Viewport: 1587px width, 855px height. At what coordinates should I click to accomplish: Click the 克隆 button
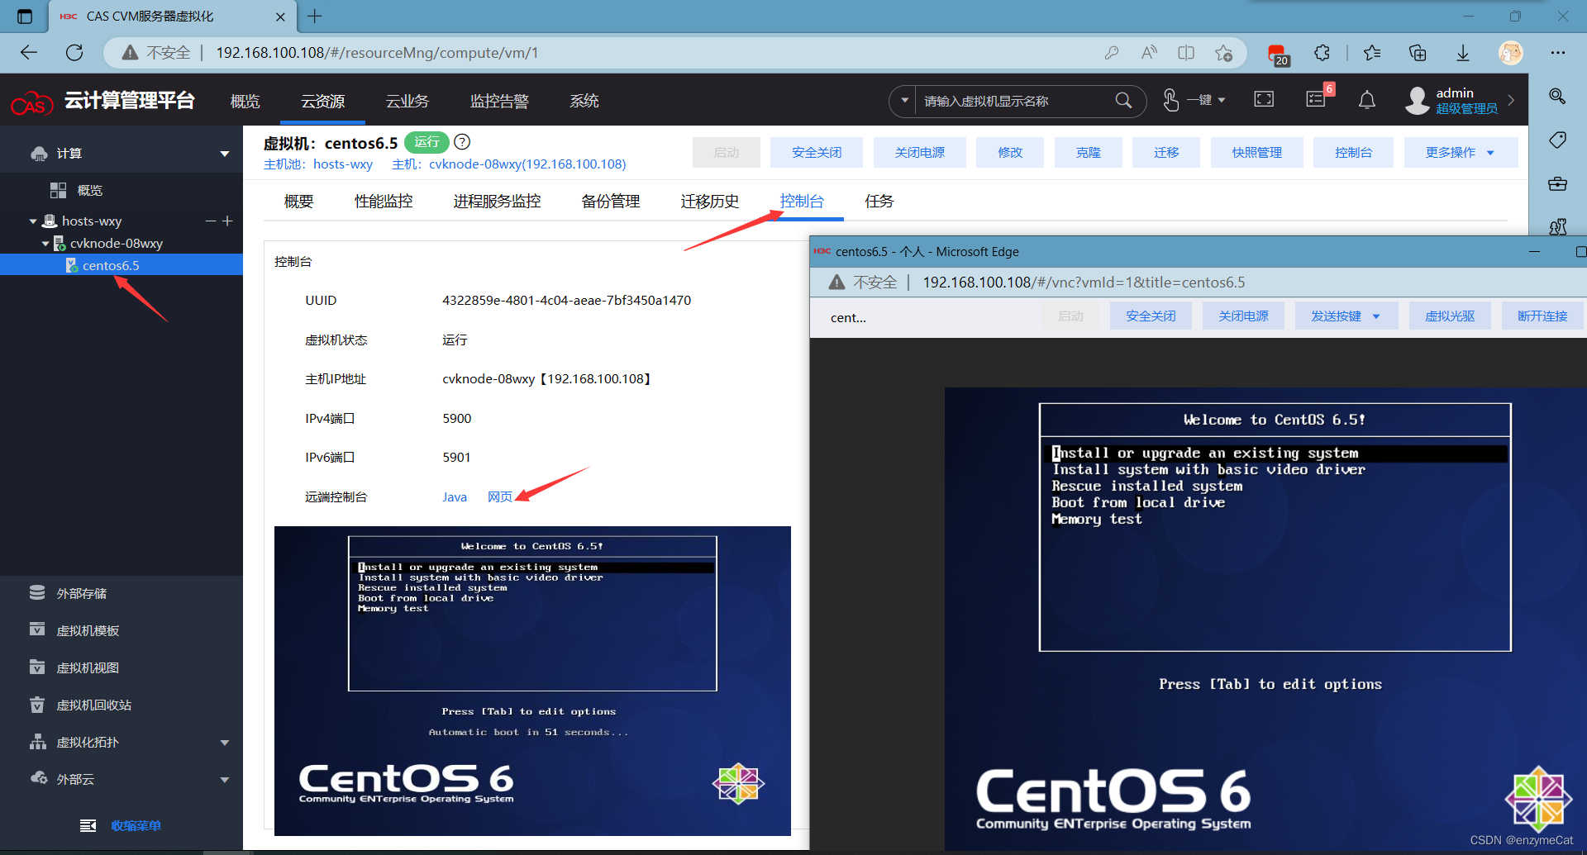point(1089,153)
